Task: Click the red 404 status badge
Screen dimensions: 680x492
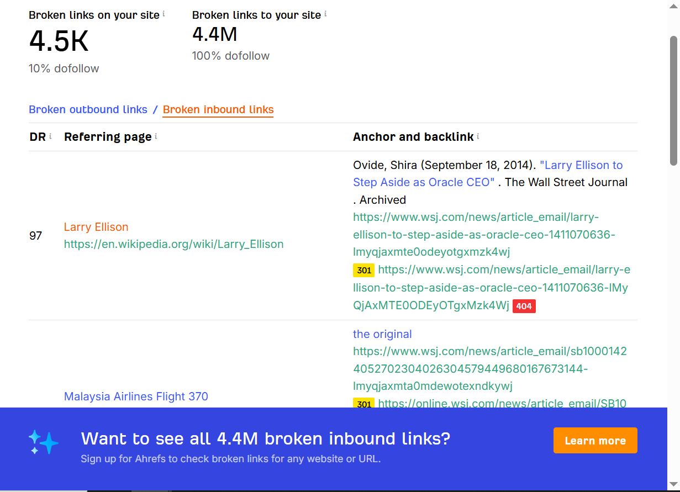Action: click(524, 306)
